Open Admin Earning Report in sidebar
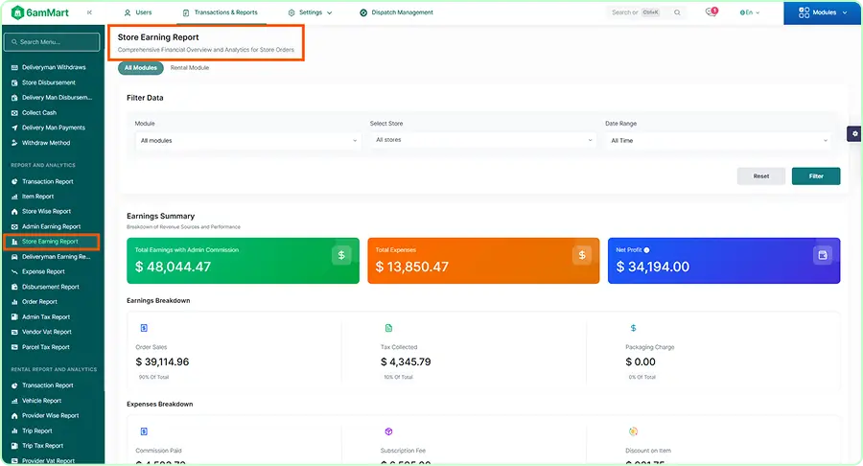The image size is (863, 466). [x=51, y=226]
